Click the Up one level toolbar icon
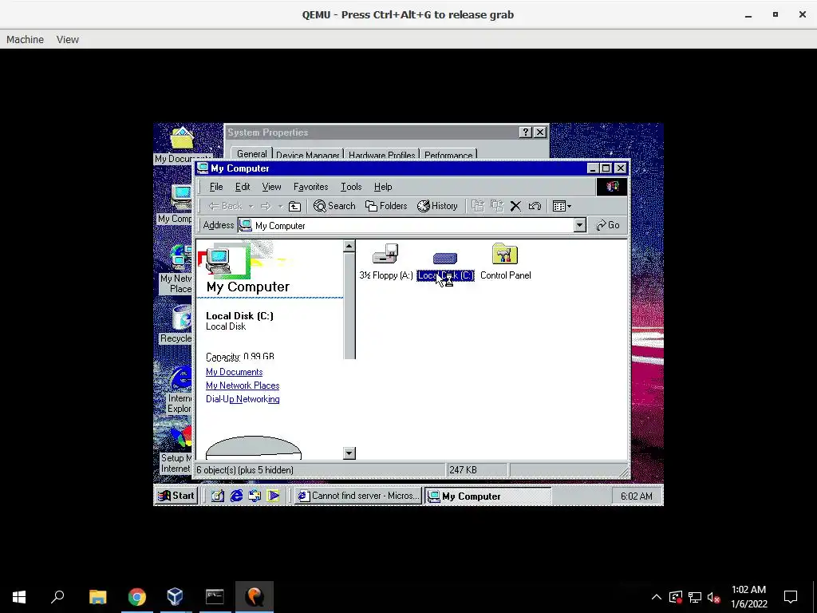The image size is (817, 613). click(295, 207)
